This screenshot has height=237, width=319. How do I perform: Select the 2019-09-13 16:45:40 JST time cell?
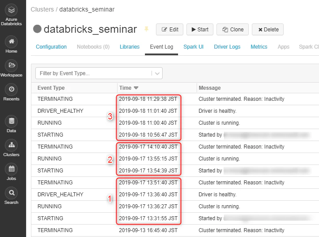[148, 230]
